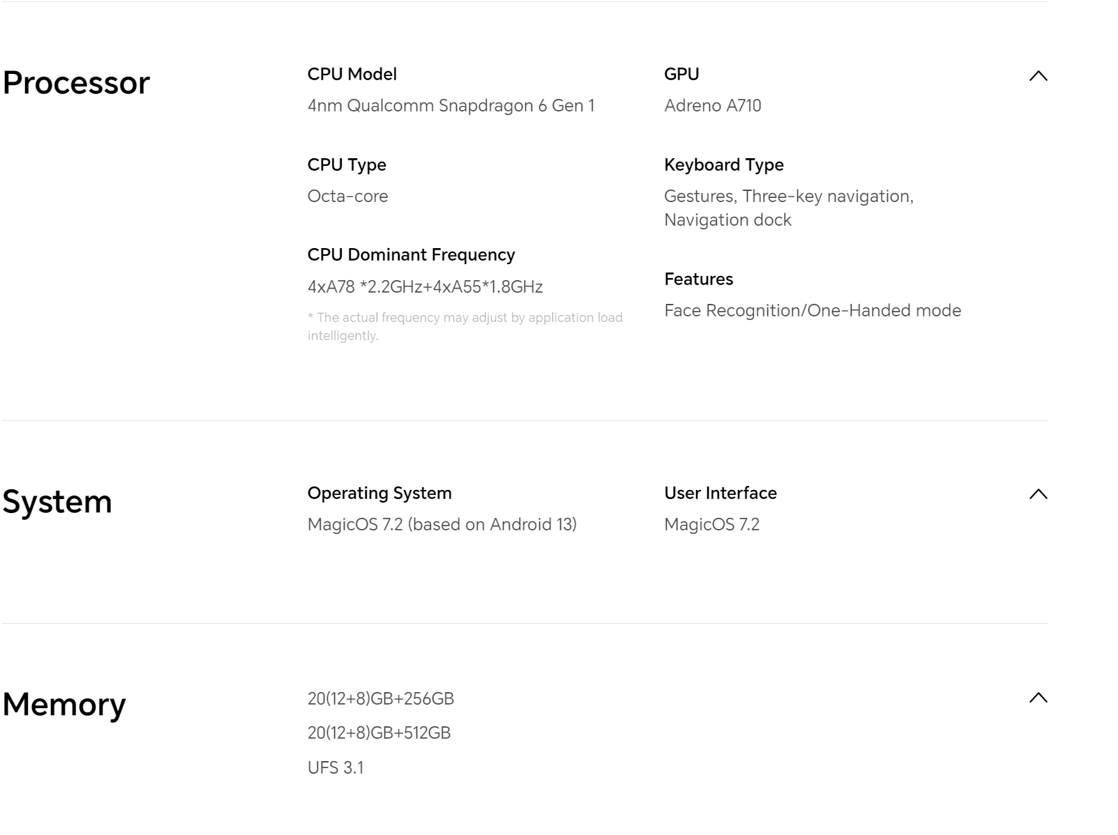
Task: Collapse the Processor section chevron
Action: coord(1038,76)
